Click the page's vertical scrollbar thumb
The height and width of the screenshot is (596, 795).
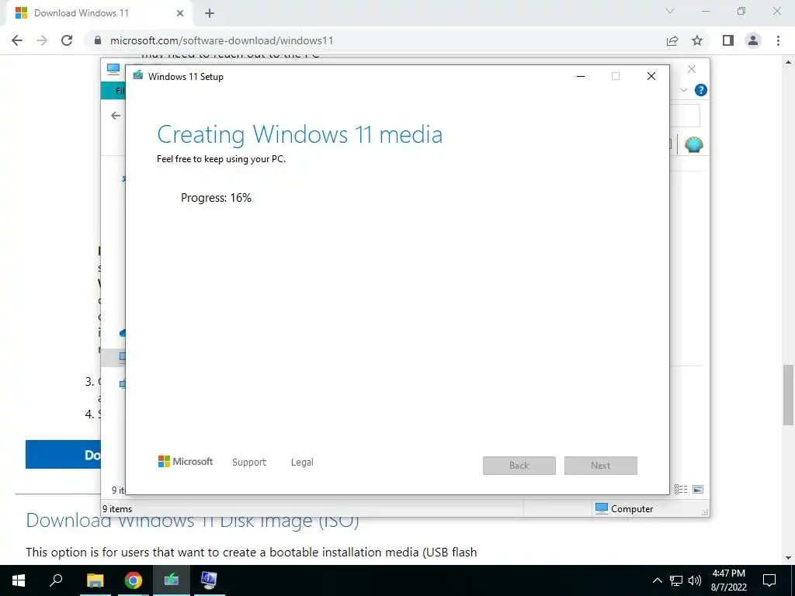click(x=789, y=394)
